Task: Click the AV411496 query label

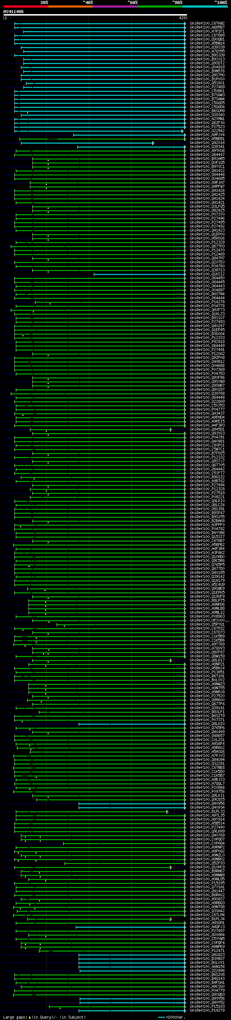Action: pyautogui.click(x=13, y=12)
